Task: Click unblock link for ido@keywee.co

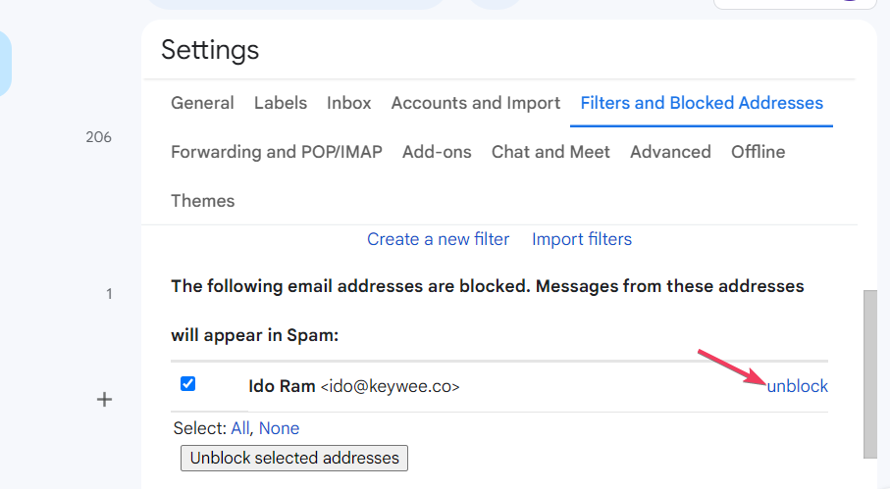Action: click(798, 386)
